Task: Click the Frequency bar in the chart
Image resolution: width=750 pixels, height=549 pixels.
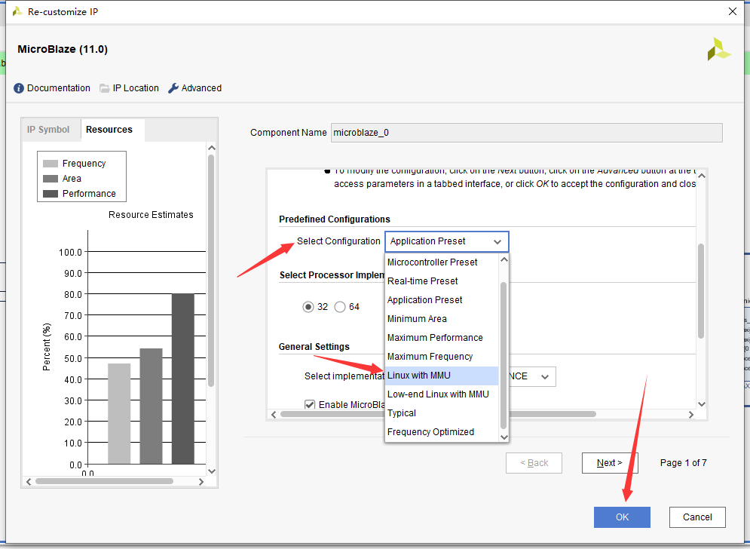Action: [x=119, y=413]
